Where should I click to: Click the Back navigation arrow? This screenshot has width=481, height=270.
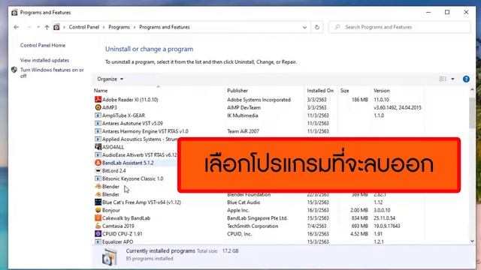(x=17, y=27)
